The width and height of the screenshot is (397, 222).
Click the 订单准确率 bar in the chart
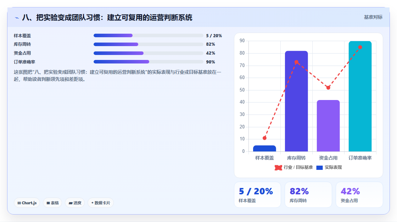pos(360,96)
